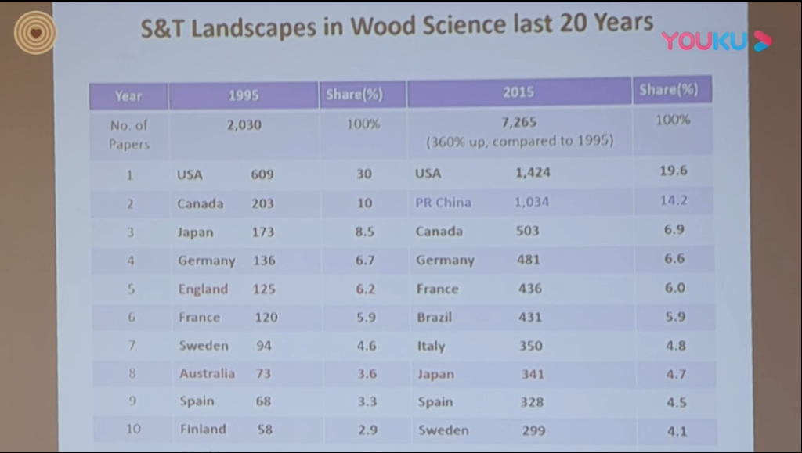Select the share value "4.5"

(x=677, y=402)
